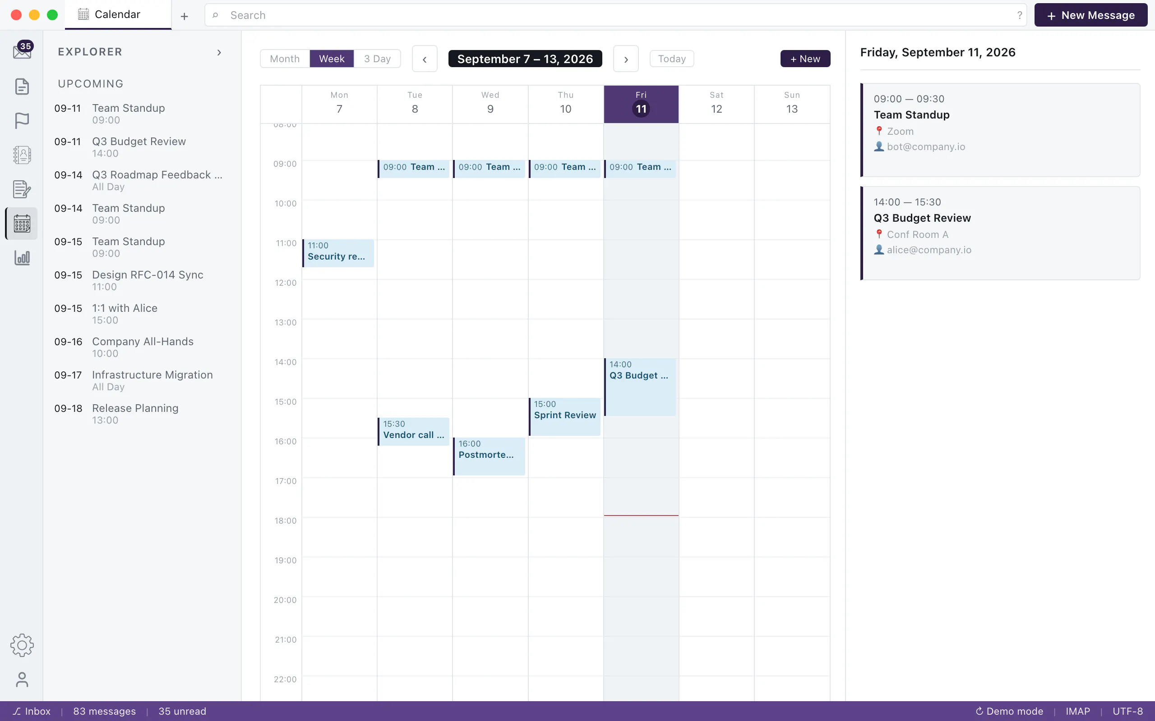Click UTF-8 encoding status entry

point(1128,711)
